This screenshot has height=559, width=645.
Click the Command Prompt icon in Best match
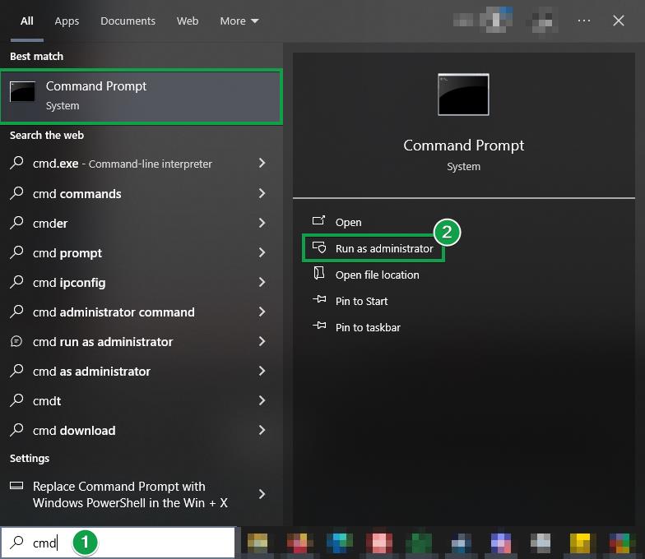click(x=22, y=92)
